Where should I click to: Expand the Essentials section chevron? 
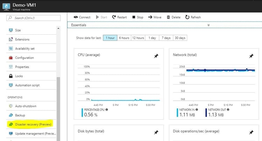coord(208,25)
